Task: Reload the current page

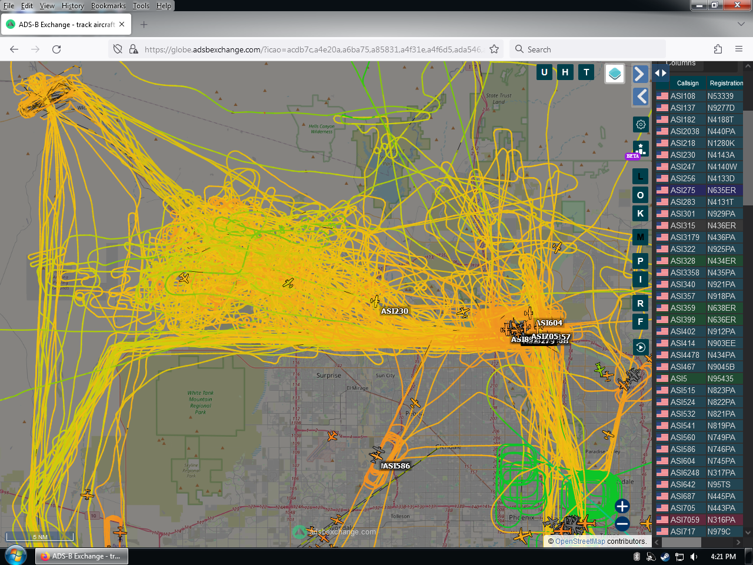Action: tap(56, 49)
